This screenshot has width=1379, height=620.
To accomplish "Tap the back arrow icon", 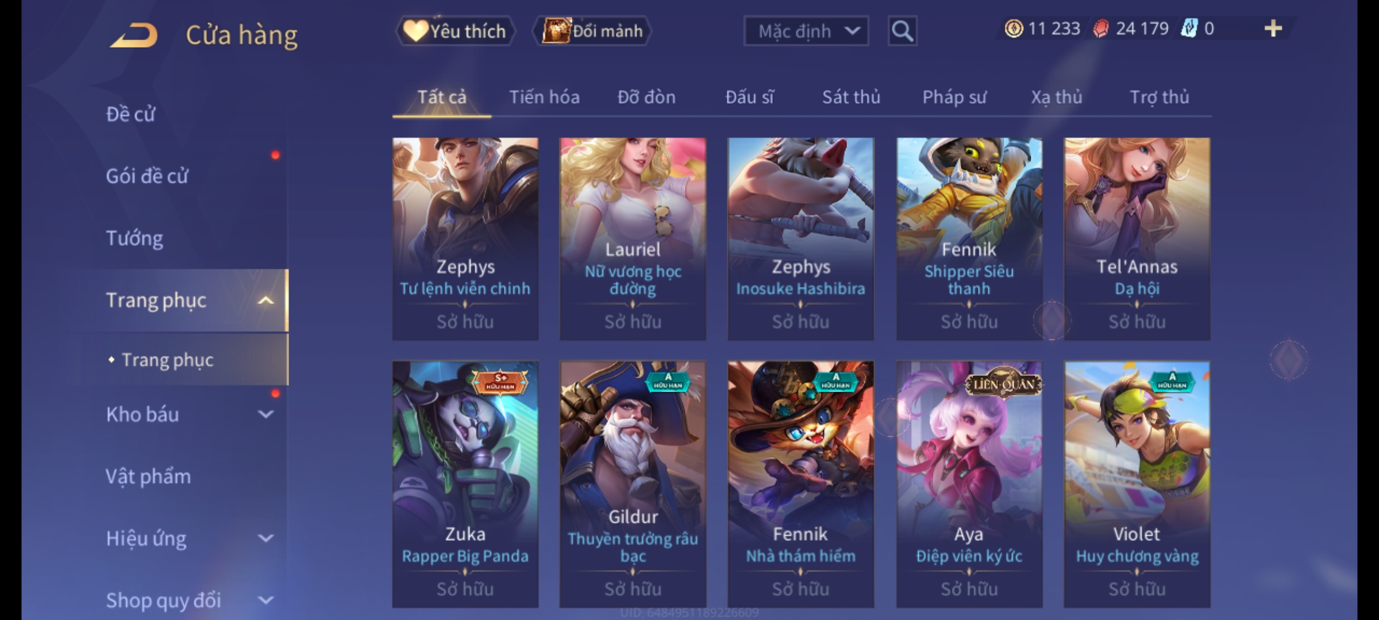I will (x=134, y=35).
